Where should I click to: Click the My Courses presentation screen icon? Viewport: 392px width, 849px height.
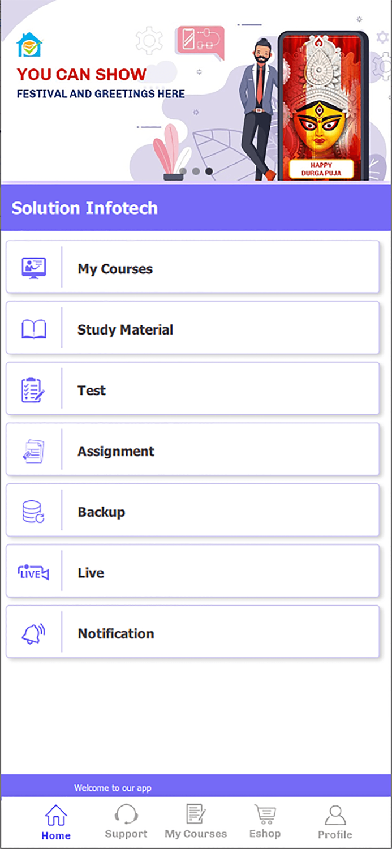(33, 268)
